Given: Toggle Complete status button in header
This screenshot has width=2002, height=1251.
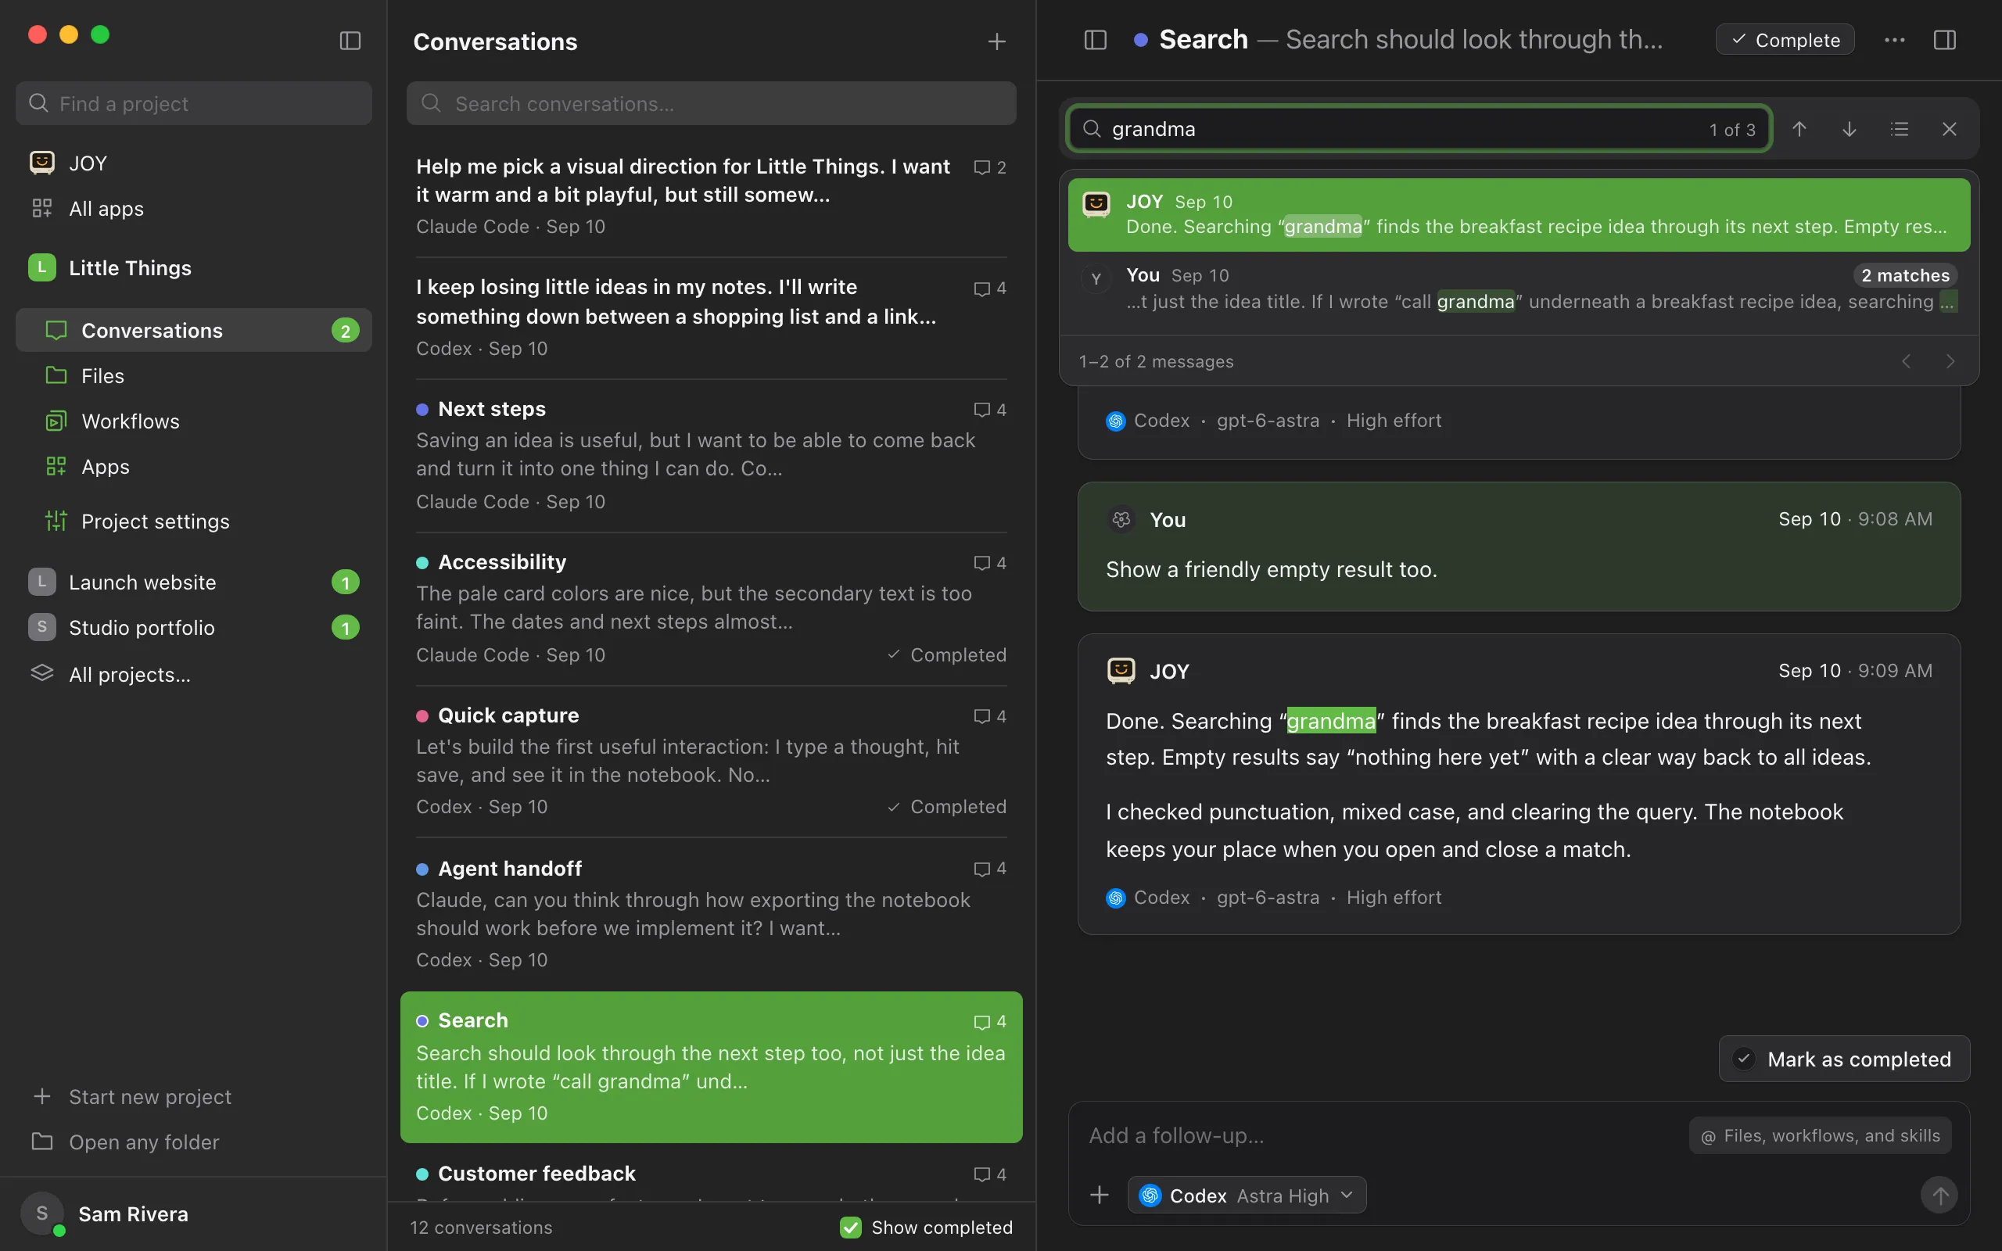Looking at the screenshot, I should coord(1785,40).
